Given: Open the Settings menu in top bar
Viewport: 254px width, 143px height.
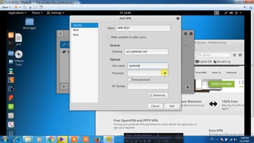Looking at the screenshot, I should coord(56,13).
